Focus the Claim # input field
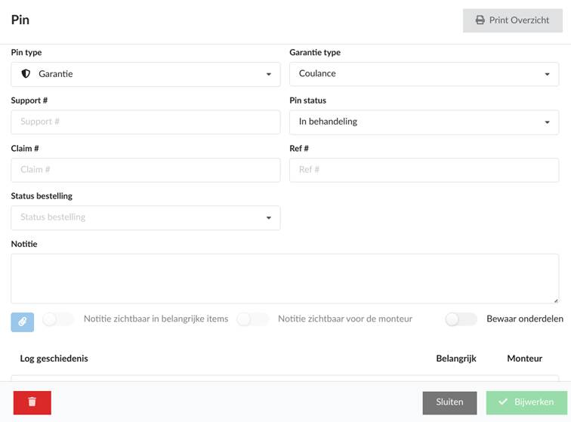The image size is (571, 422). (145, 170)
